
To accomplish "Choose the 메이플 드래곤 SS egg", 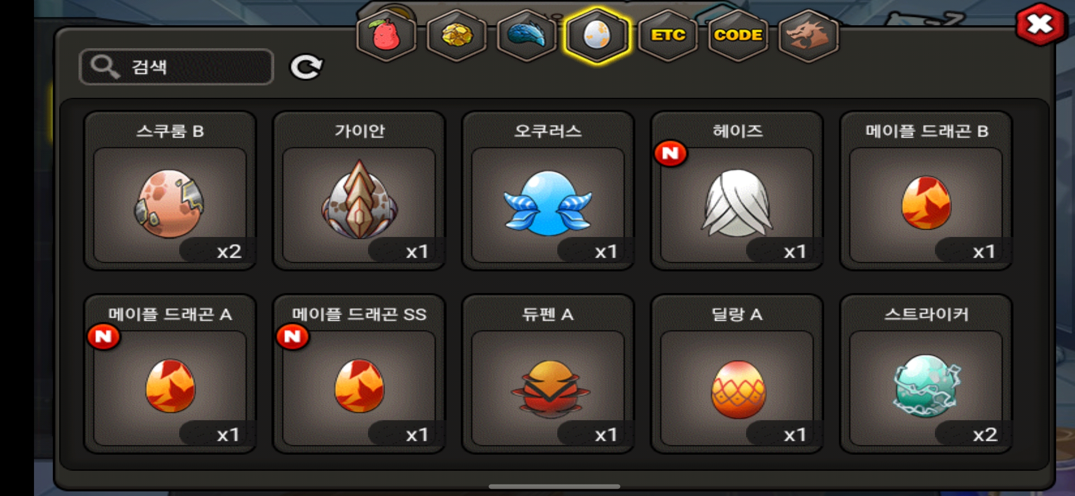I will (x=359, y=374).
